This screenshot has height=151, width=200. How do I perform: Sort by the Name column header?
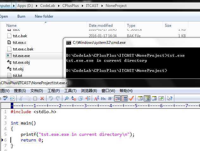(x=11, y=26)
